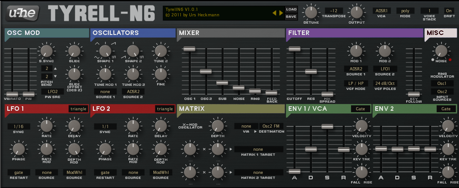The image size is (459, 188).
Task: Click the FINE tune knob
Action: pos(161,74)
